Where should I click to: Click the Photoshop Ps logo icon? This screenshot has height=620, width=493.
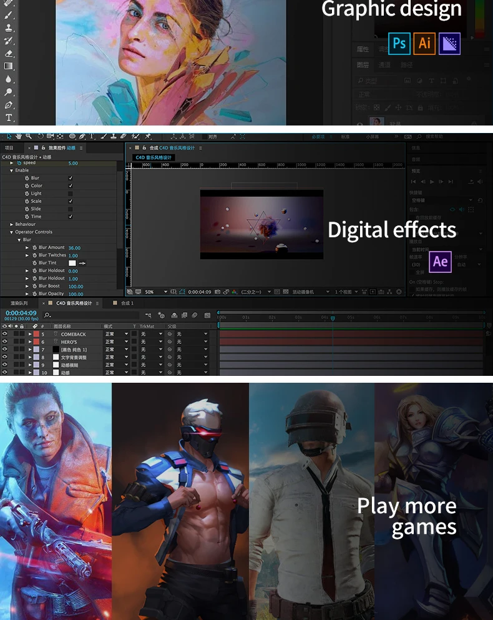coord(399,43)
